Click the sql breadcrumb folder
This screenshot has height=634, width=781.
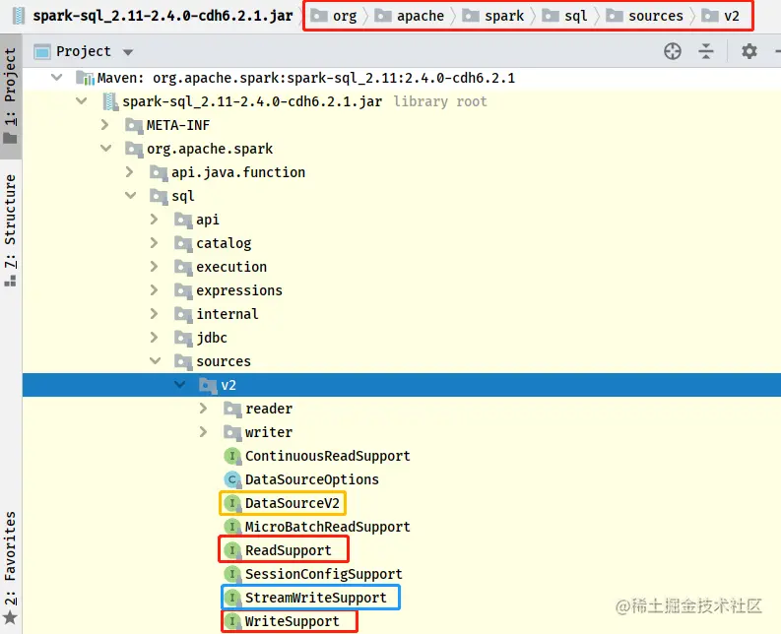(x=564, y=16)
